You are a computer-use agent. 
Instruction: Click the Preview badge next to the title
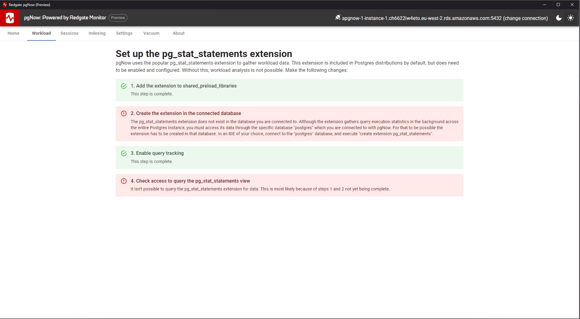point(118,17)
